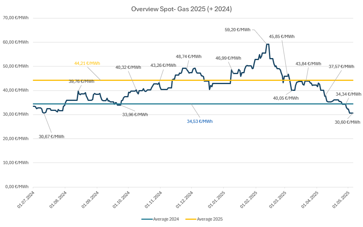The height and width of the screenshot is (227, 363).
Task: Click the 70,00 €/MWh y-axis label
Action: click(x=15, y=18)
